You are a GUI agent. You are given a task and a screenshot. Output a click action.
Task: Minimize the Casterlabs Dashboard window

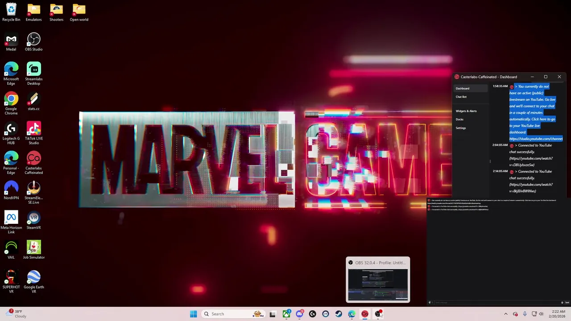click(x=532, y=77)
